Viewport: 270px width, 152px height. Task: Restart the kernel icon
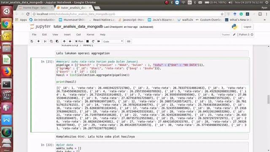tap(93, 41)
